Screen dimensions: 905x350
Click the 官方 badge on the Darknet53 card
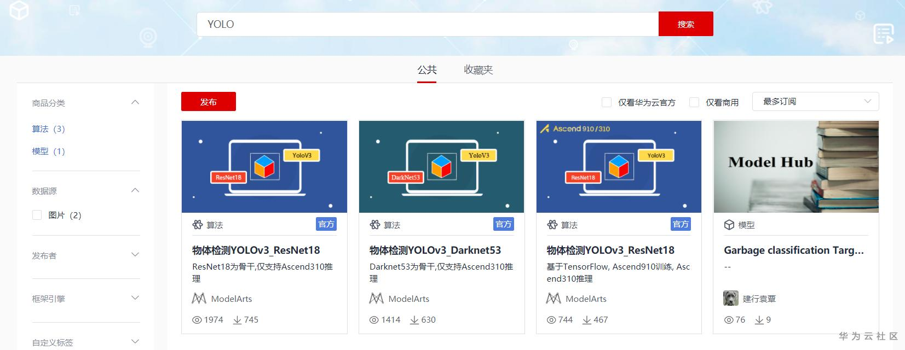pyautogui.click(x=504, y=224)
